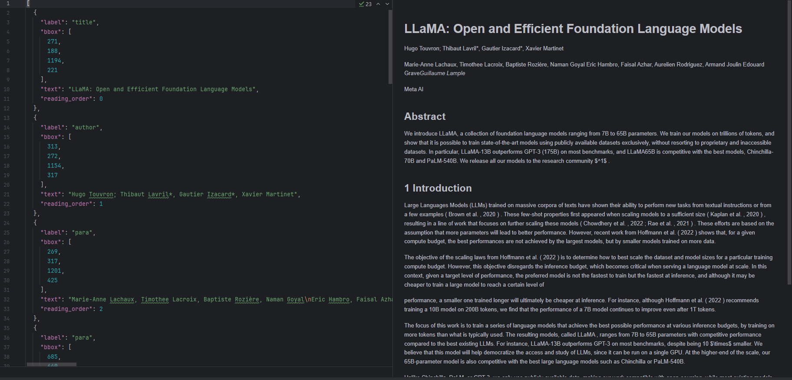Click the "Meta AI" line in preview
This screenshot has height=380, width=792.
click(x=414, y=89)
